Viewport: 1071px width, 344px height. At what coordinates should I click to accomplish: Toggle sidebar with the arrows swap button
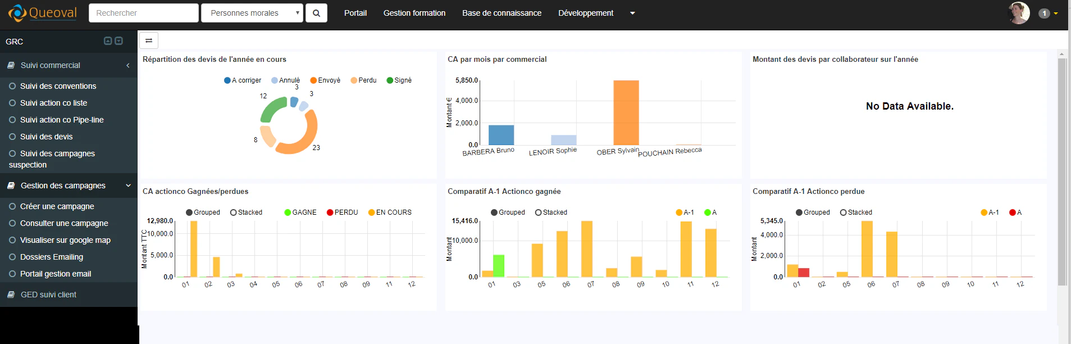pyautogui.click(x=149, y=40)
